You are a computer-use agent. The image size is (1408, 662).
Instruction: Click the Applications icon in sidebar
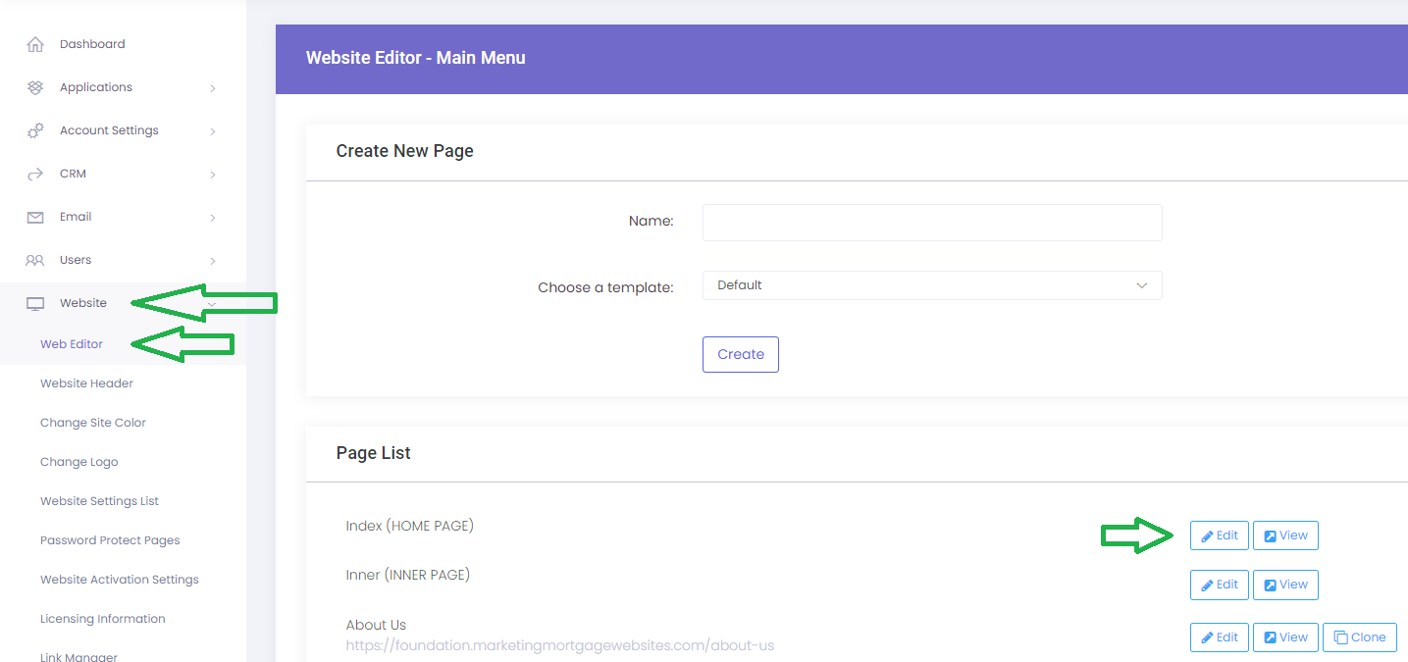(34, 86)
